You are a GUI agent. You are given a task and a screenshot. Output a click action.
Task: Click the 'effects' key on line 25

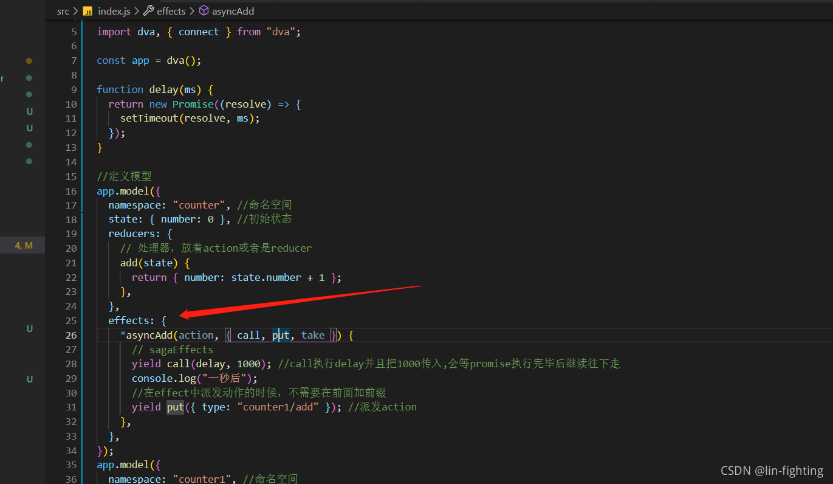click(x=129, y=321)
